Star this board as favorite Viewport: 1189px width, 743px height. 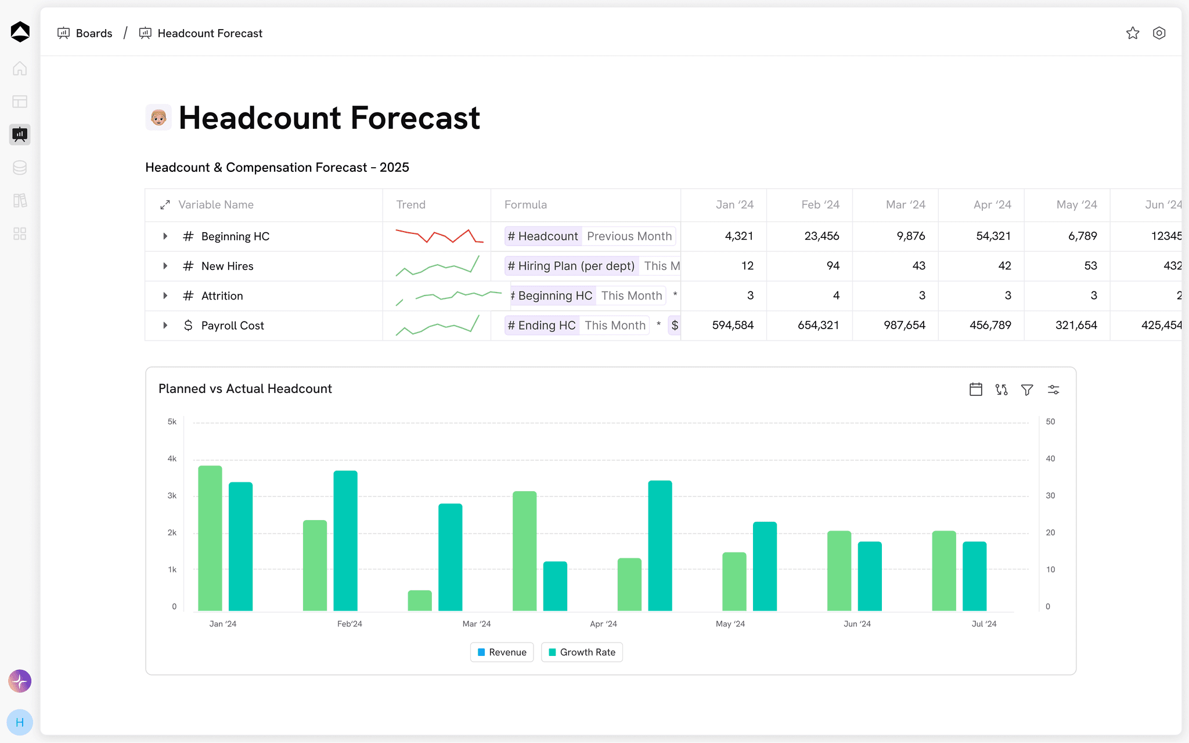pos(1133,33)
